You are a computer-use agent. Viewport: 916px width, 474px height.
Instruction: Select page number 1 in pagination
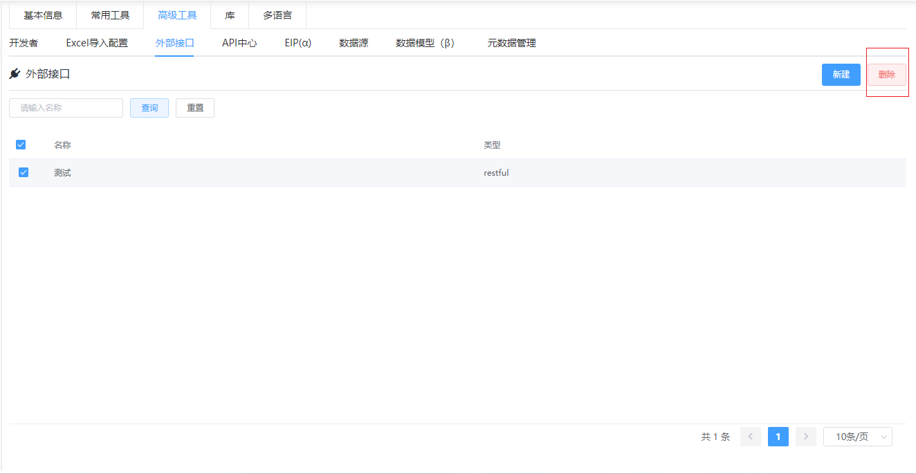click(x=778, y=437)
